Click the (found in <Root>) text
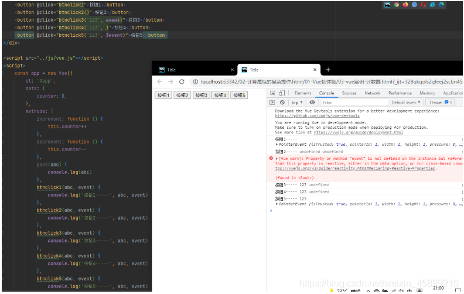The height and width of the screenshot is (294, 464). tap(295, 178)
